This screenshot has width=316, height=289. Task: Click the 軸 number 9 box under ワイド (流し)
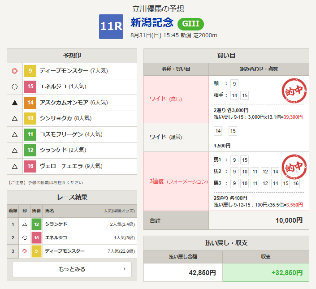pos(234,84)
